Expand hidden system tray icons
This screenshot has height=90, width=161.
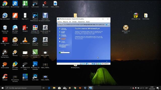(131, 88)
